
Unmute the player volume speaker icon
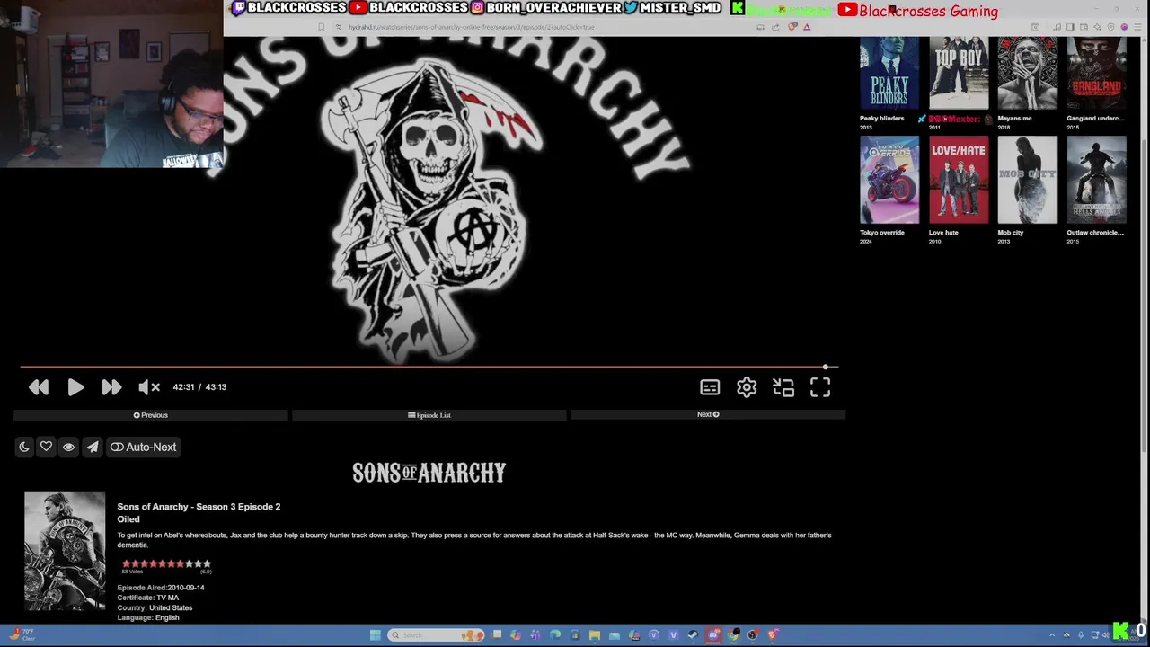coord(149,387)
